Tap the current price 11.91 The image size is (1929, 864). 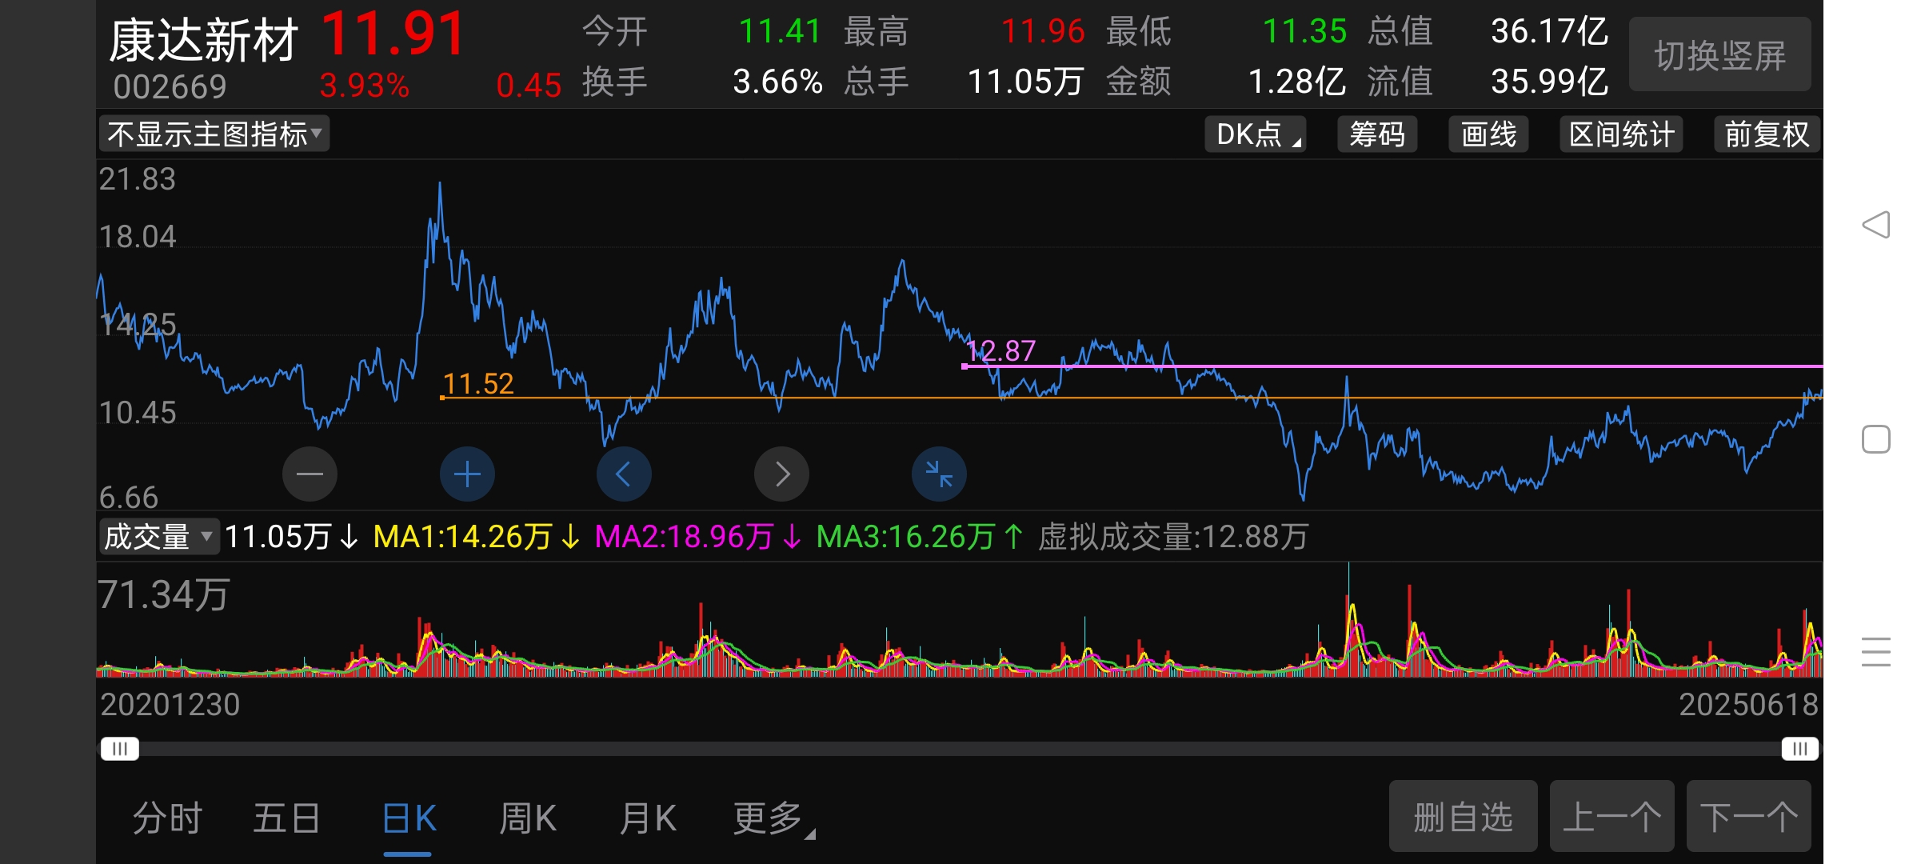coord(393,34)
